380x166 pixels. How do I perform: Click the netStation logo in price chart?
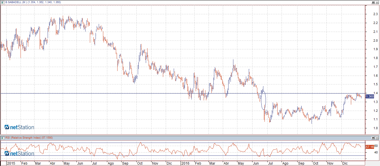[x=19, y=127]
